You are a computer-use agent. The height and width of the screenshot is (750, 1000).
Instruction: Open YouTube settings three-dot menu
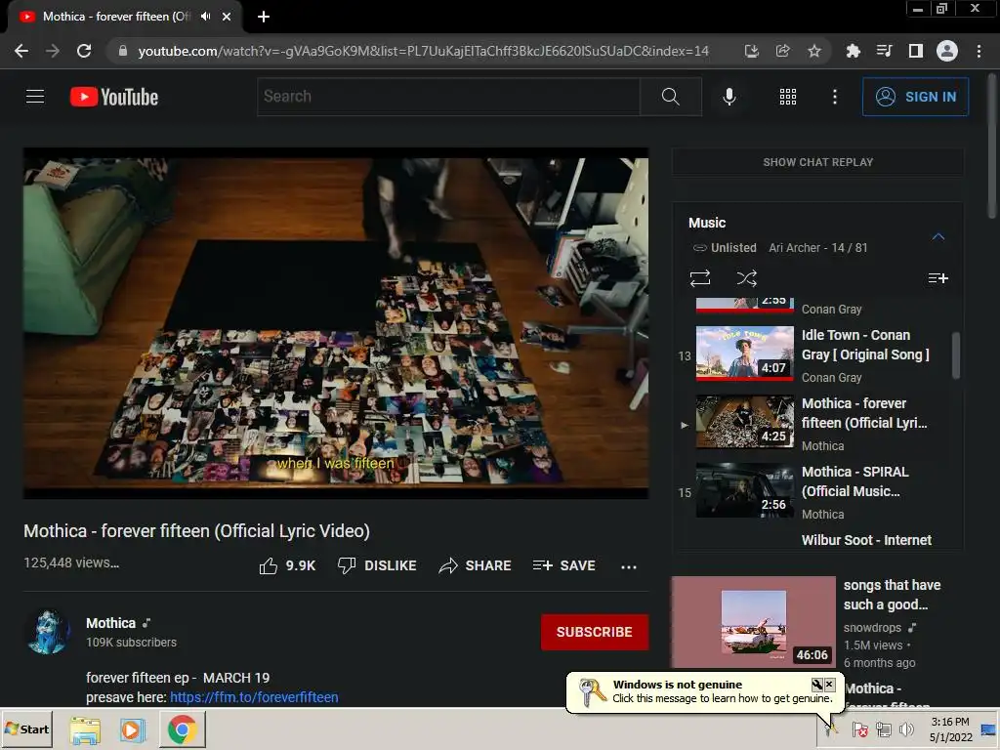[x=834, y=97]
